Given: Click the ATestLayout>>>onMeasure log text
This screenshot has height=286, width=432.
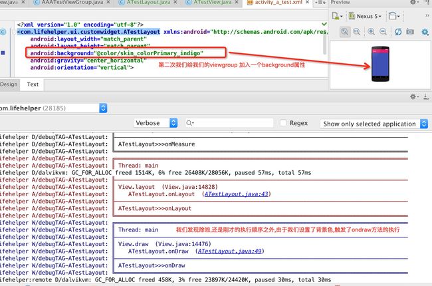Looking at the screenshot, I should pos(156,144).
